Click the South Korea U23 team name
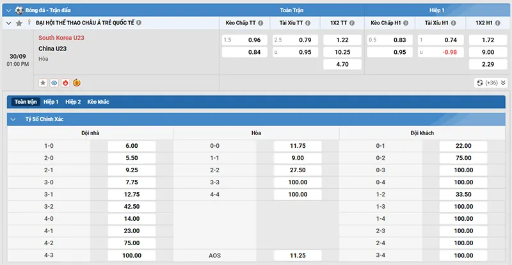The height and width of the screenshot is (265, 512). coord(61,38)
